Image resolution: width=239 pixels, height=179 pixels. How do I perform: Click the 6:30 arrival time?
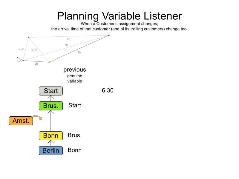[108, 91]
